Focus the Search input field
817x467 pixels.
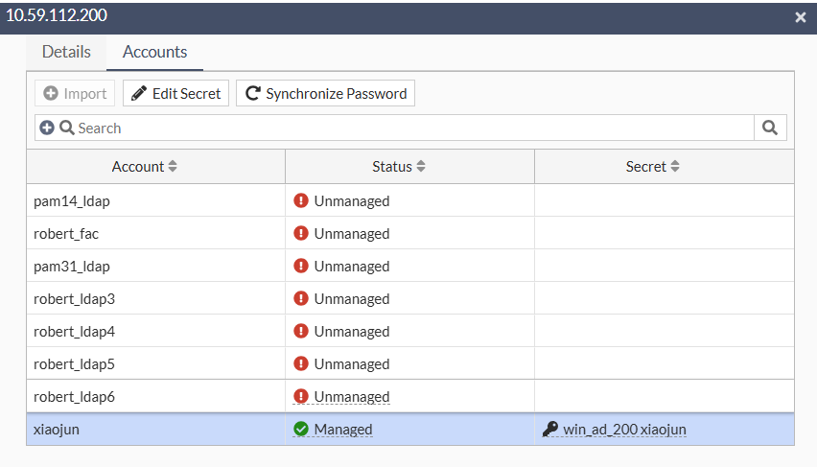394,128
